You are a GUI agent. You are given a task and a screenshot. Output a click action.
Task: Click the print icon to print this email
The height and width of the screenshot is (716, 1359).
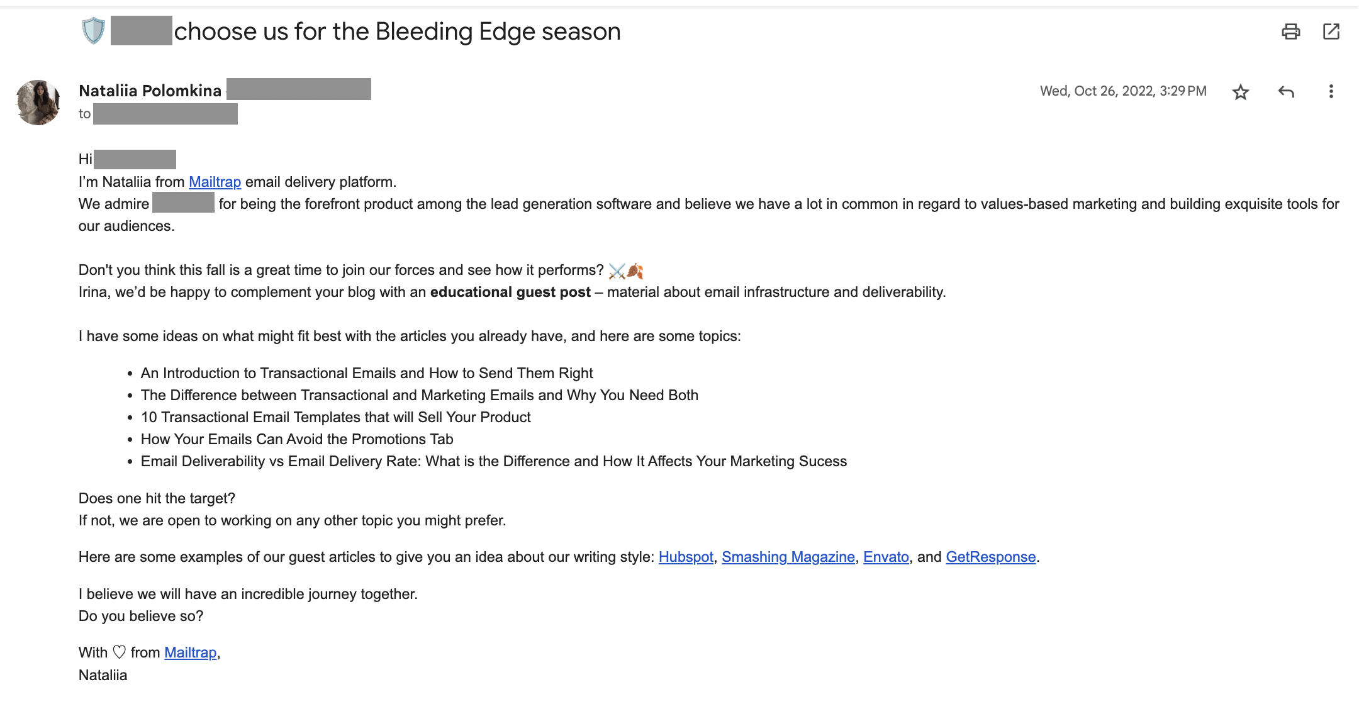coord(1291,31)
